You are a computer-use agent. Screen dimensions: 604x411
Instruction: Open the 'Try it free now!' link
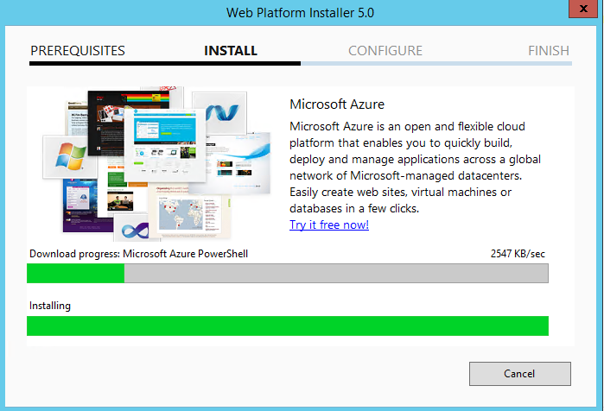pyautogui.click(x=329, y=224)
